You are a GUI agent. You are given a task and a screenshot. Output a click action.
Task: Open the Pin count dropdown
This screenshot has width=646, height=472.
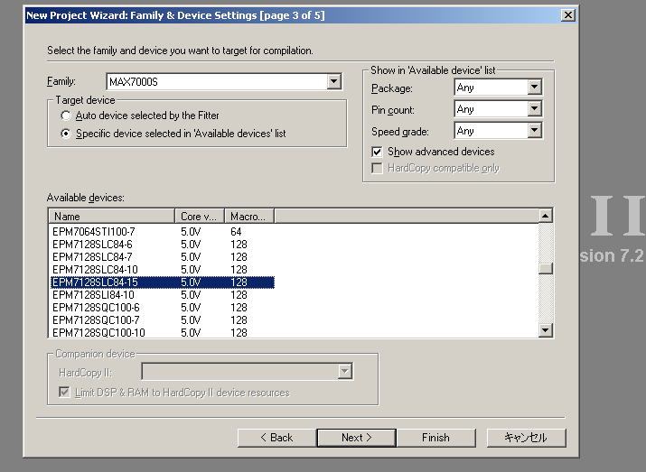pyautogui.click(x=534, y=109)
